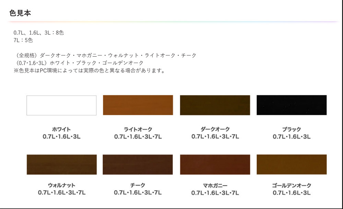
Task: Select the チーク name label
Action: point(138,185)
